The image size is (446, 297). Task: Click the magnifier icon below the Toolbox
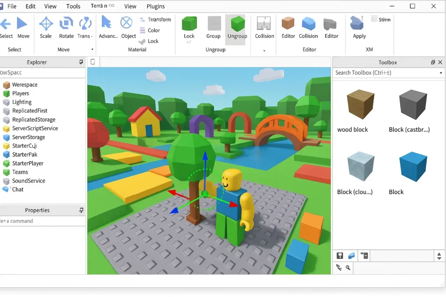pyautogui.click(x=348, y=268)
